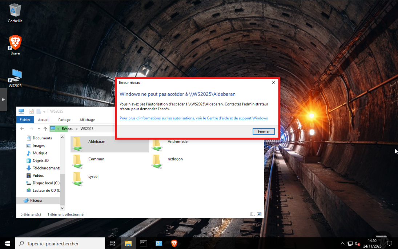Expand the recent locations dropdown arrow
Image resolution: width=398 pixels, height=249 pixels.
(39, 129)
